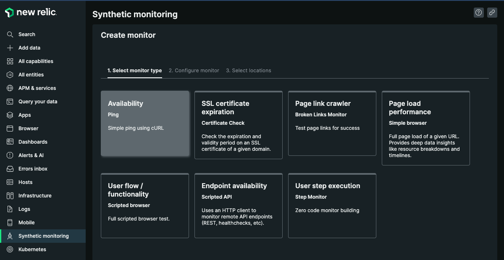The height and width of the screenshot is (260, 504).
Task: Switch to the Configure monitor step tab
Action: click(194, 71)
